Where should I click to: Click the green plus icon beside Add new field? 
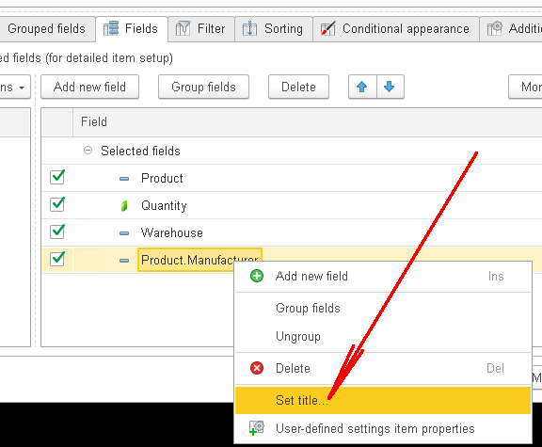pyautogui.click(x=257, y=276)
